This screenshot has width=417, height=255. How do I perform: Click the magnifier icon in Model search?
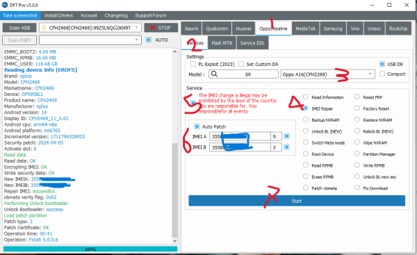[x=214, y=74]
